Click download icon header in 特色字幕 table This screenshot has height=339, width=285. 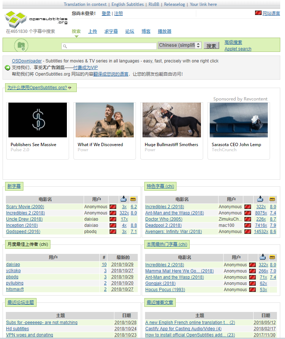[x=260, y=199]
